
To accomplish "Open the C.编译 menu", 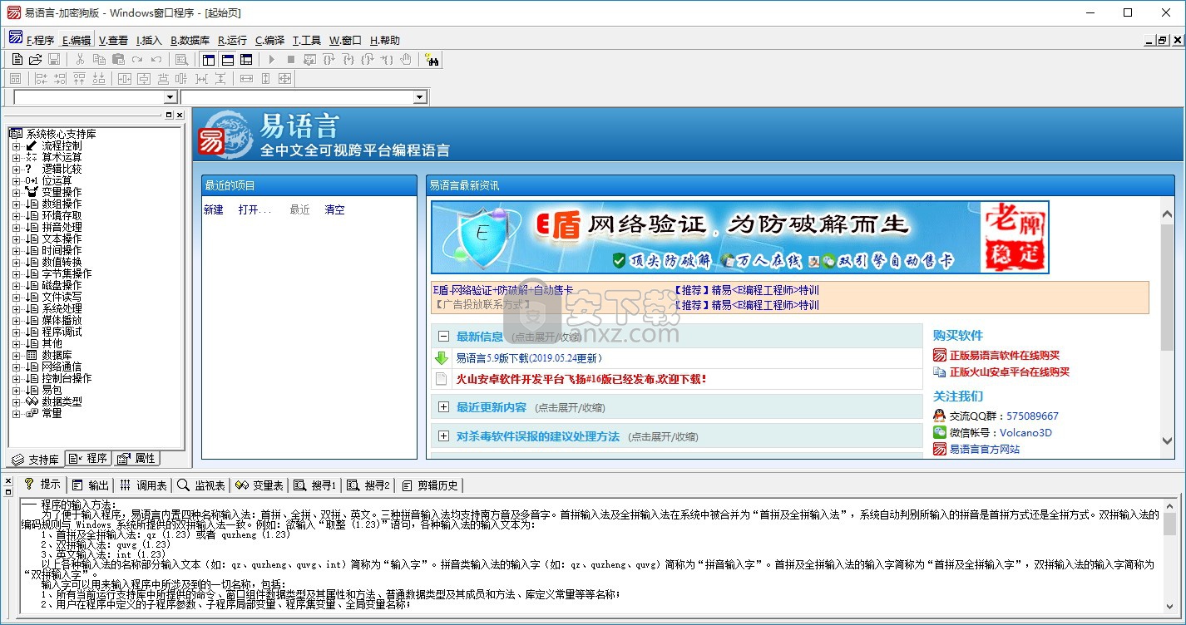I will click(x=269, y=40).
